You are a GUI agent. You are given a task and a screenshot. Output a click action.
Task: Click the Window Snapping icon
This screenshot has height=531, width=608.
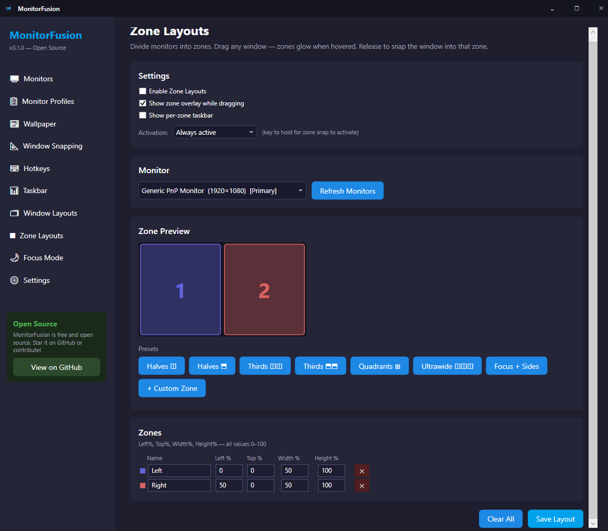pyautogui.click(x=14, y=146)
